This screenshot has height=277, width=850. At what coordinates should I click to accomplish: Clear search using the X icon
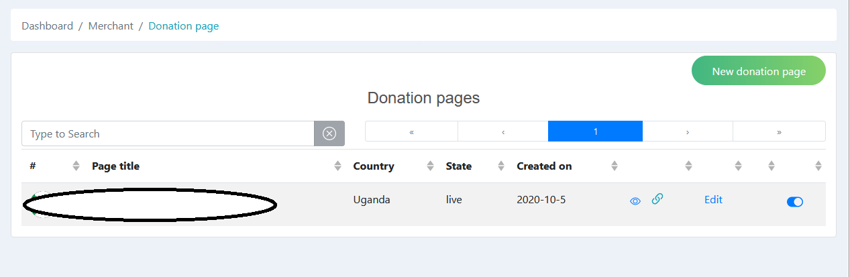(x=329, y=133)
